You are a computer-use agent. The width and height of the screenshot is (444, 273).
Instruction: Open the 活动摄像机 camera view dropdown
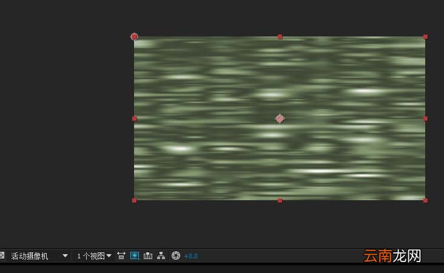click(39, 256)
